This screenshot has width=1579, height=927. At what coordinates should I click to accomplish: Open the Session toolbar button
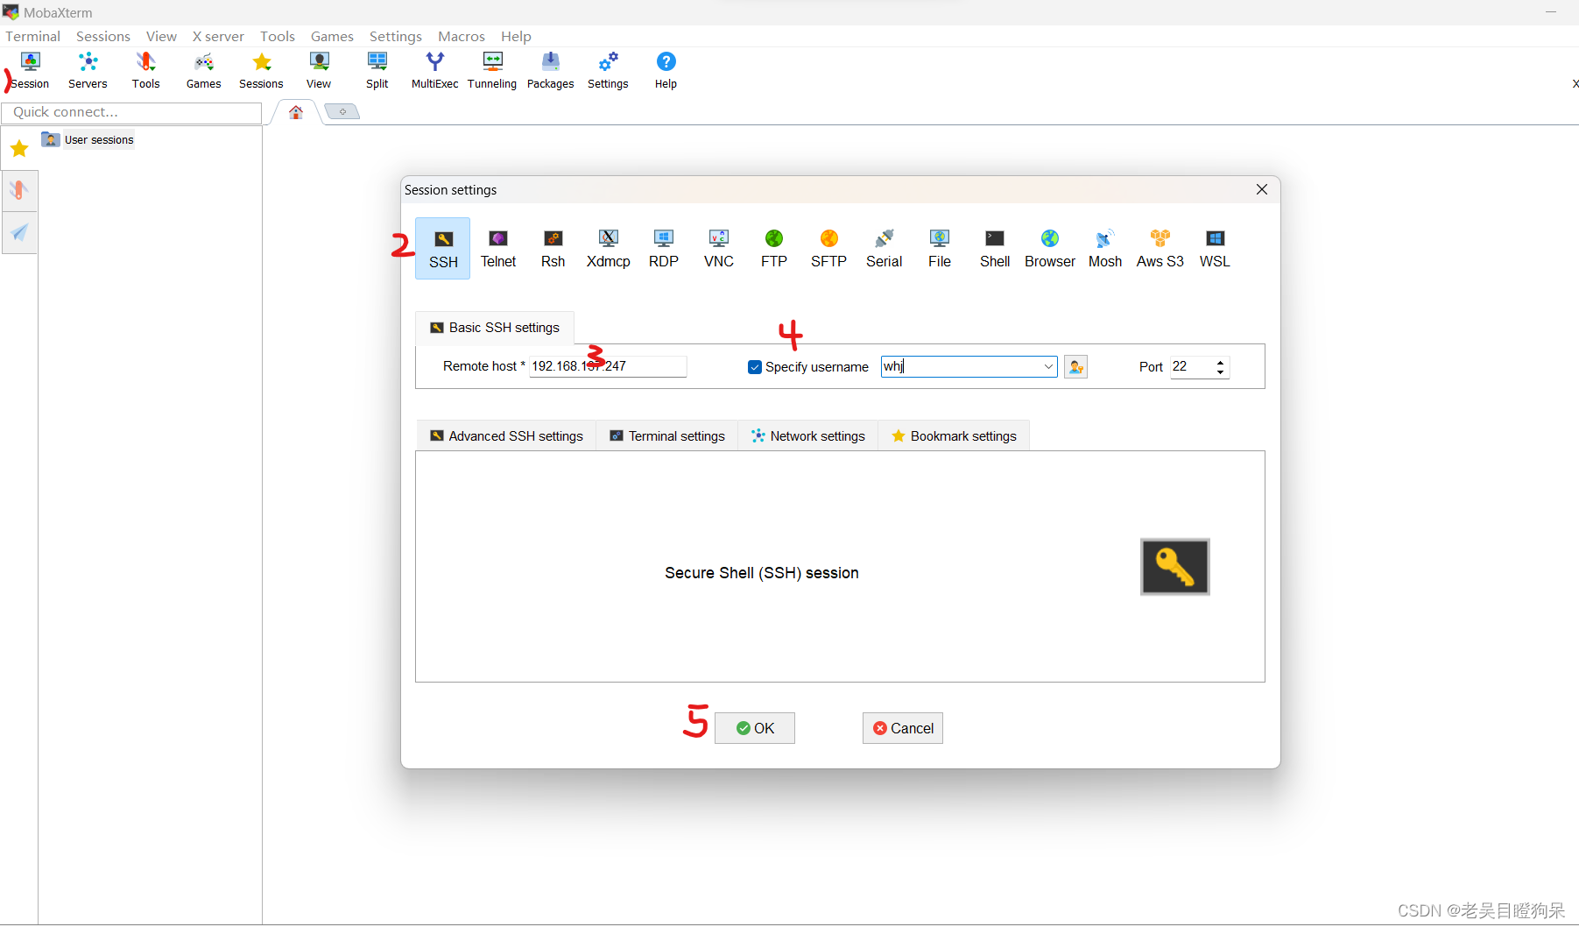pyautogui.click(x=31, y=71)
